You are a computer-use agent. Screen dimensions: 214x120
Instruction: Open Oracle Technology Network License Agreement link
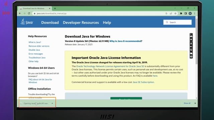pyautogui.click(x=110, y=66)
